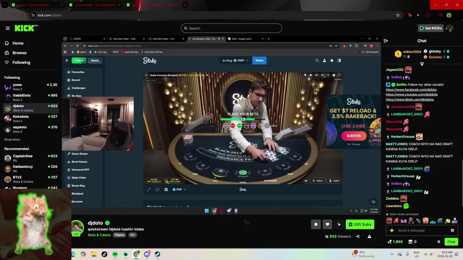
Task: Open PHP currency dropdown below blackjack game
Action: (179, 189)
